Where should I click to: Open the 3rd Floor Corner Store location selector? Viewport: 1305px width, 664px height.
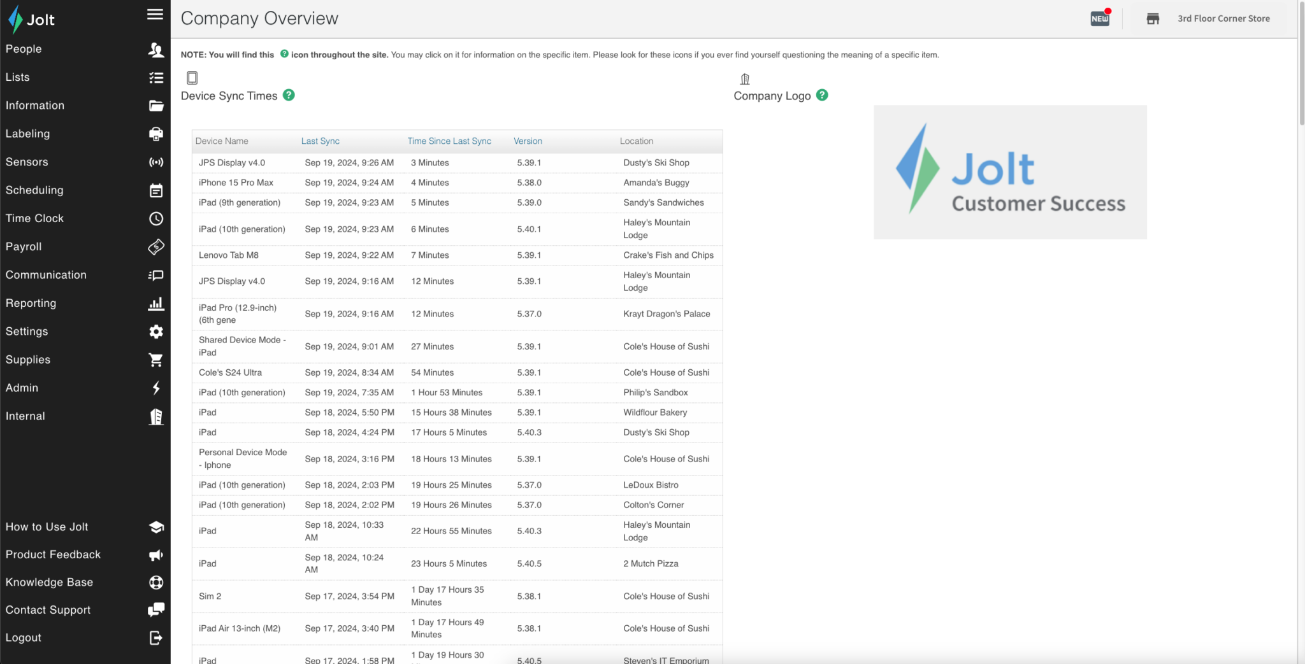pyautogui.click(x=1223, y=18)
